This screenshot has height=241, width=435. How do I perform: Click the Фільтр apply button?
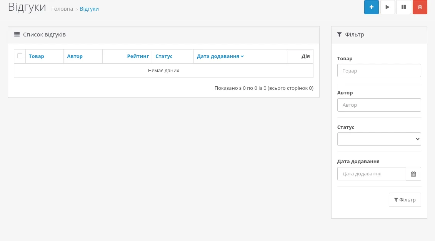coord(405,200)
